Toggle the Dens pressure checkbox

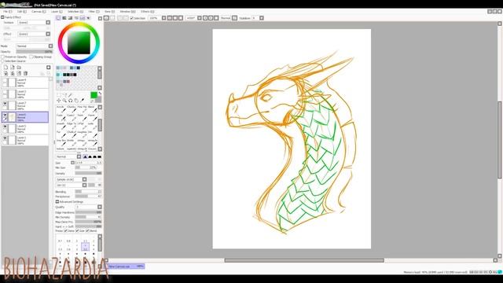[66, 230]
